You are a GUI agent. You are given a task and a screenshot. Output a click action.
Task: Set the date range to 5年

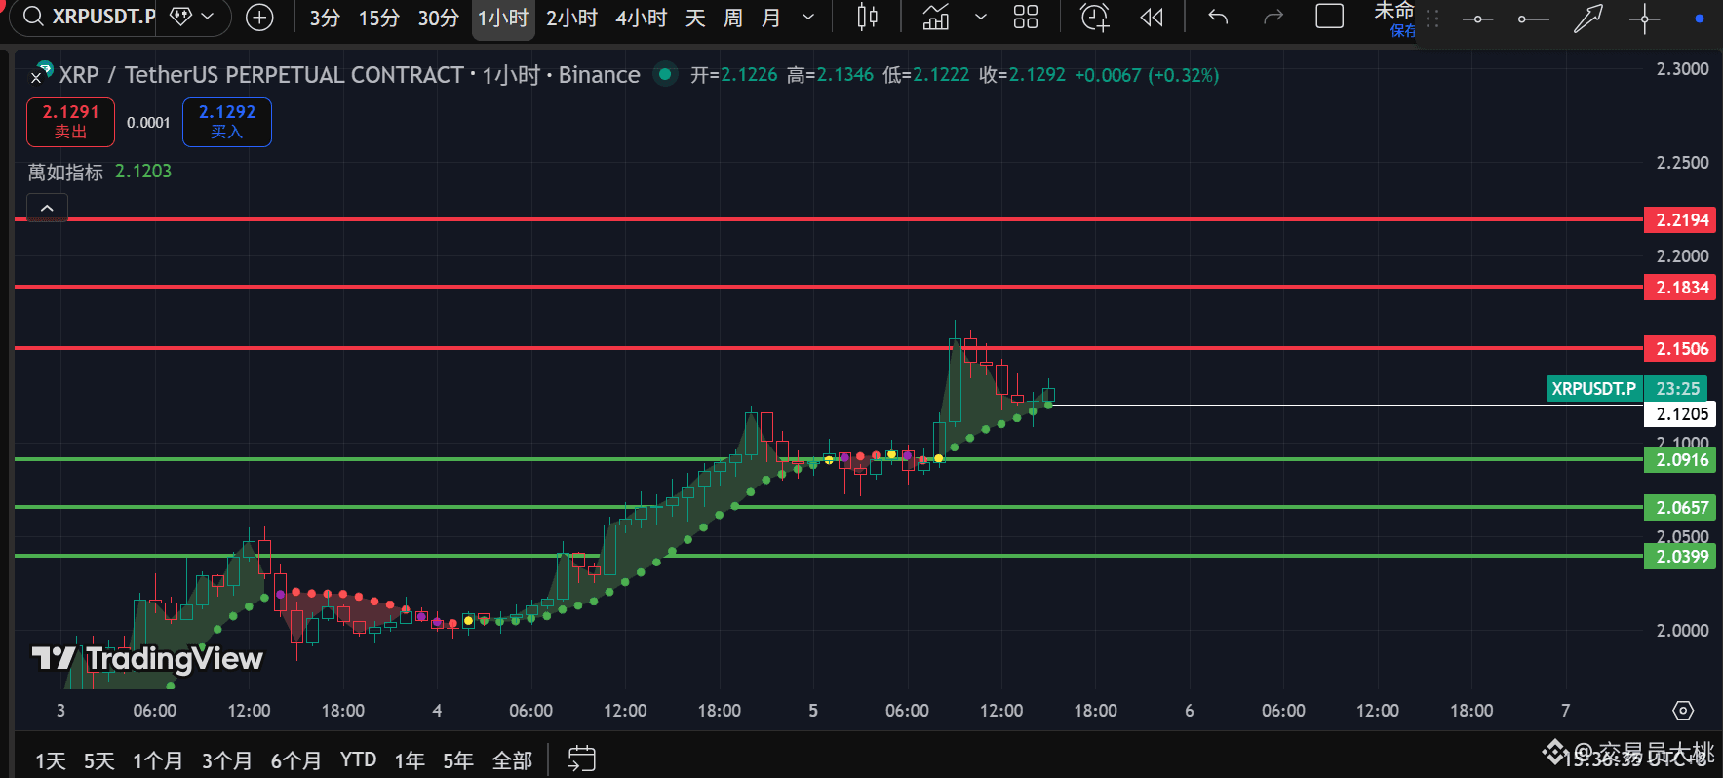[x=457, y=760]
